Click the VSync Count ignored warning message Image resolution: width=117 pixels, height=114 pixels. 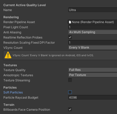point(53,55)
